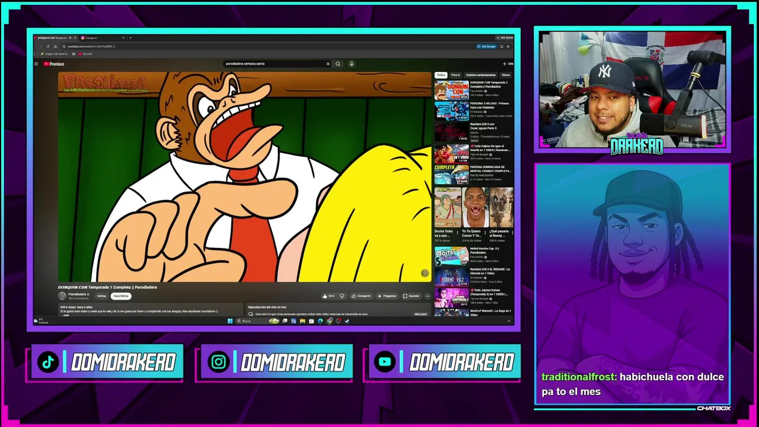Select the 'Subidos recientemente' filter chip
This screenshot has width=759, height=427.
tap(480, 75)
